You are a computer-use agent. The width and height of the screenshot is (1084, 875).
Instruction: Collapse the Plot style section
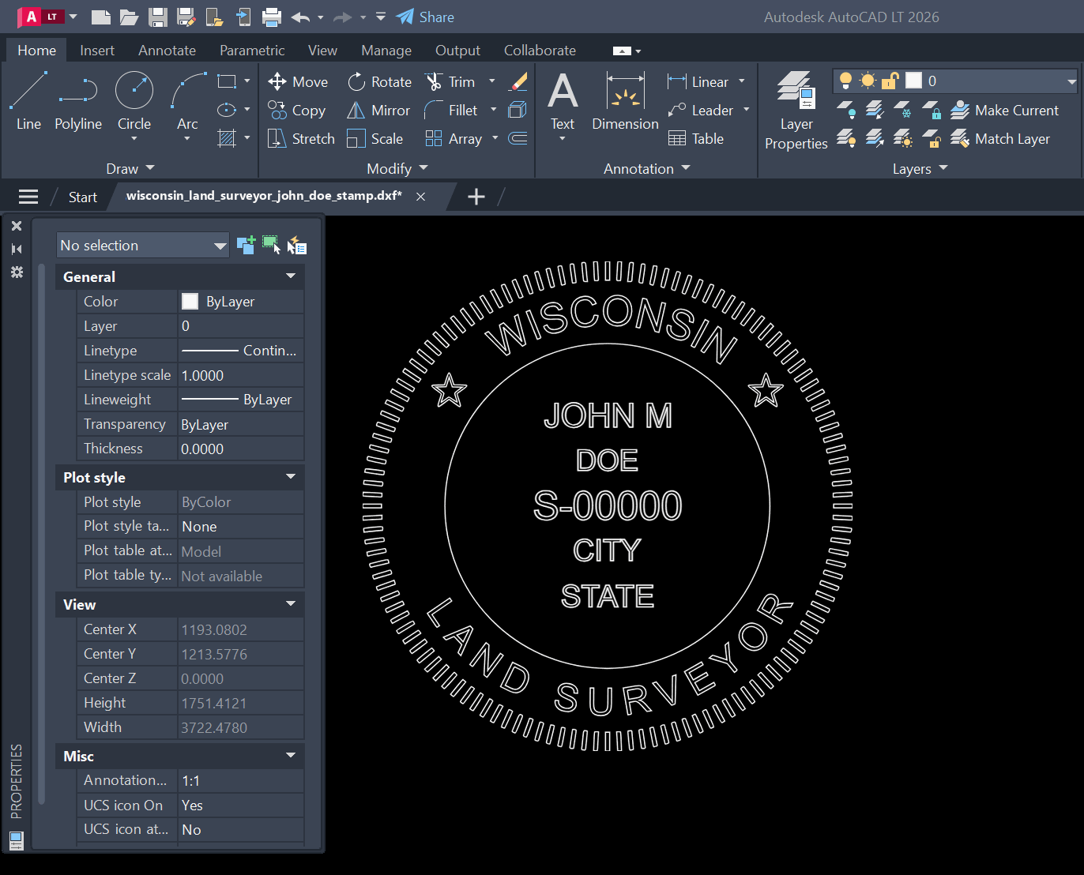click(291, 477)
